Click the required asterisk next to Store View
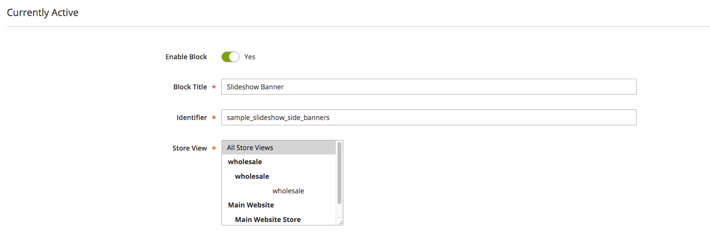This screenshot has width=710, height=240. tap(214, 149)
